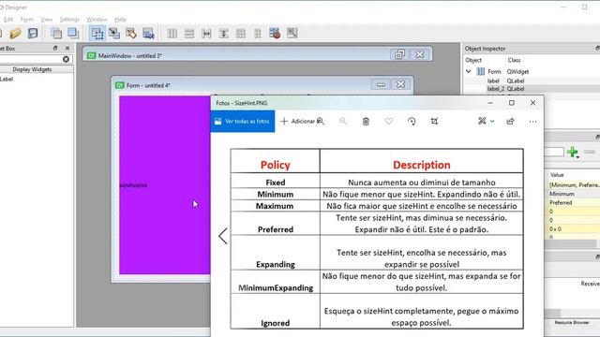This screenshot has width=600, height=337.
Task: Click the Open file icon in Qt Designer toolbar
Action: 16,34
